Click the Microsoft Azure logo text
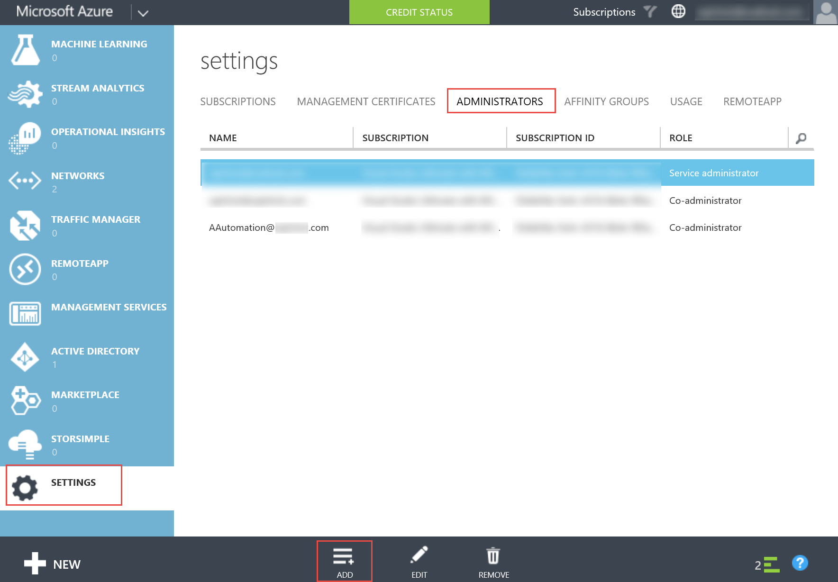This screenshot has width=838, height=582. (x=64, y=11)
